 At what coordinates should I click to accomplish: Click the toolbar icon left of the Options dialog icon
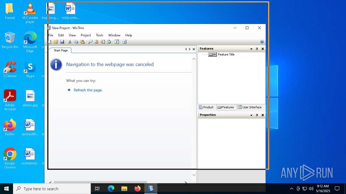pyautogui.click(x=103, y=42)
